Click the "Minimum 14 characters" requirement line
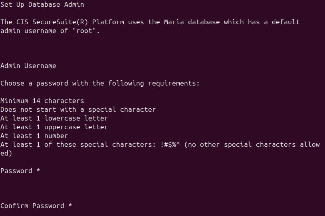The width and height of the screenshot is (325, 216). point(42,101)
